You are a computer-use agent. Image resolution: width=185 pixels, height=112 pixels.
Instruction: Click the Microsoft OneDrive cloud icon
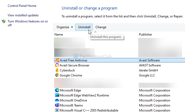pyautogui.click(x=57, y=100)
